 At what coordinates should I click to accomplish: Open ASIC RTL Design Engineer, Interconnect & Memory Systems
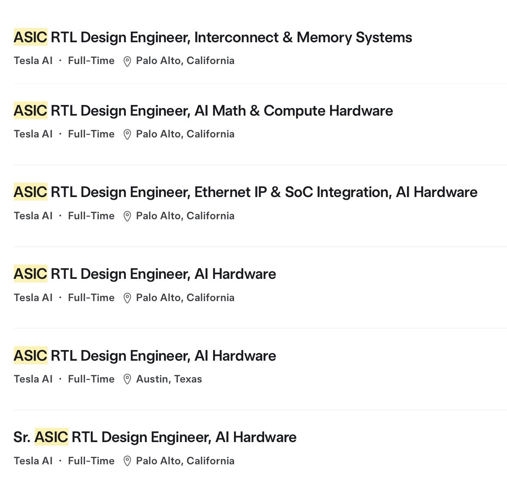pos(213,37)
